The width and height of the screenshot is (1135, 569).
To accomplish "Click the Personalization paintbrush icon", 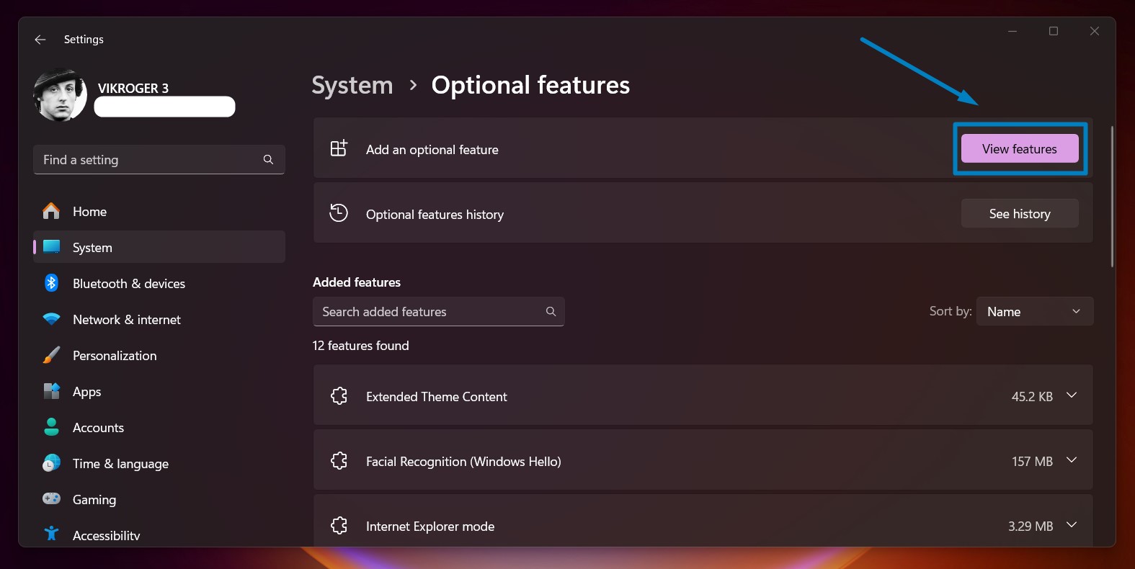I will click(51, 355).
